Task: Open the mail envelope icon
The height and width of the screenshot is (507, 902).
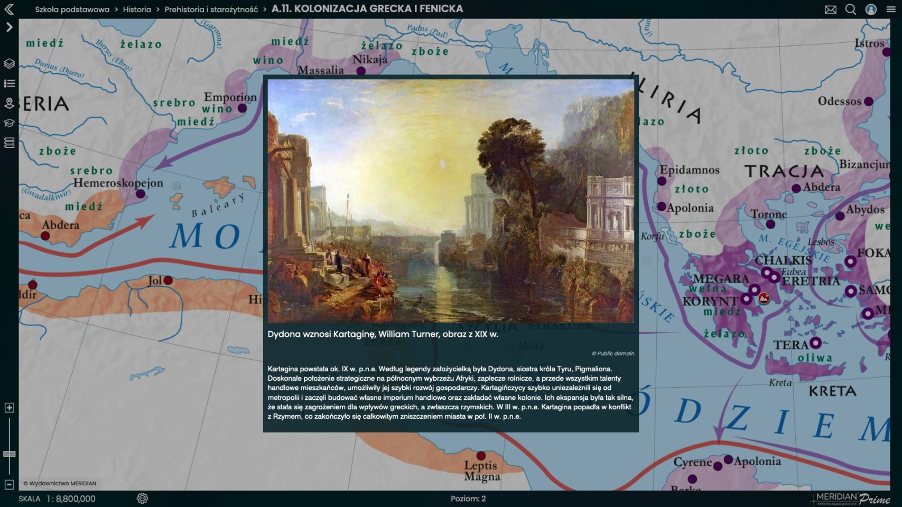Action: pos(831,10)
